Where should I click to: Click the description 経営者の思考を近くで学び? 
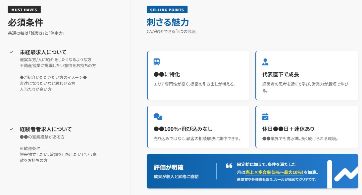pos(285,84)
